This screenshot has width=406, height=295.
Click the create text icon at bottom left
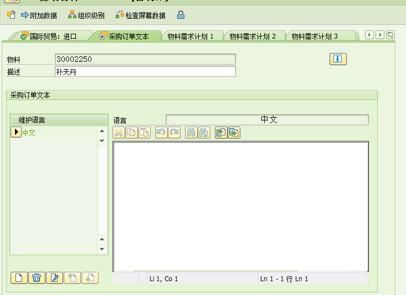point(18,278)
